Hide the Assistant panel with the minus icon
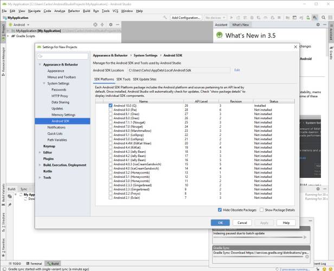Image resolution: width=334 pixels, height=271 pixels. click(325, 25)
